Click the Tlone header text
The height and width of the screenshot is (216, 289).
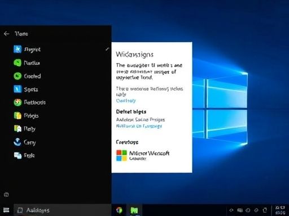(21, 34)
